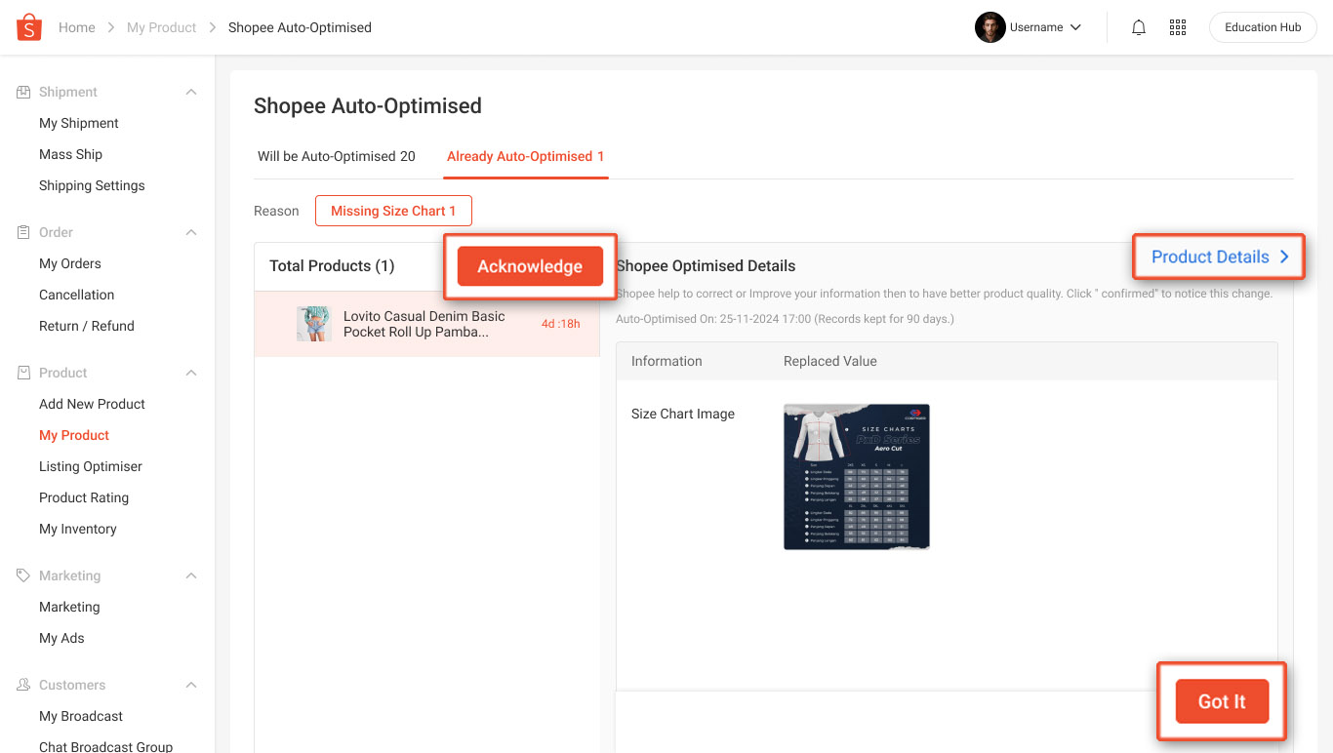Open Product Rating page

click(x=84, y=497)
